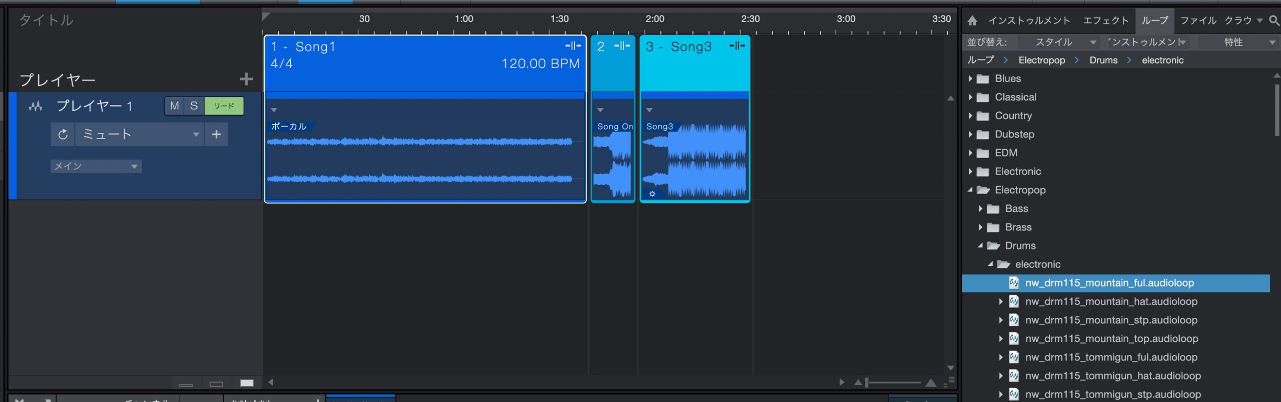Click the split marker icon on Song1

[x=573, y=46]
